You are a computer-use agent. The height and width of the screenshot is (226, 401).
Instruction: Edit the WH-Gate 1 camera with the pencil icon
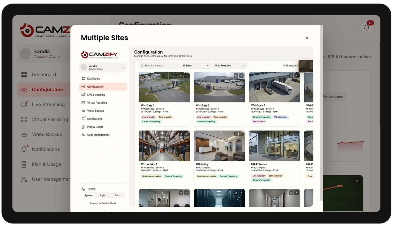181,76
